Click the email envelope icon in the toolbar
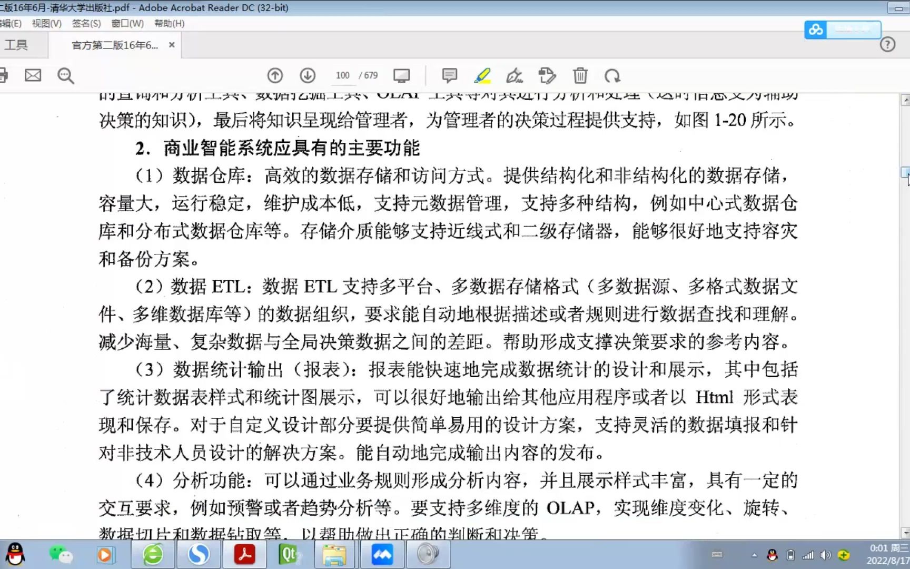This screenshot has height=569, width=910. coord(33,75)
